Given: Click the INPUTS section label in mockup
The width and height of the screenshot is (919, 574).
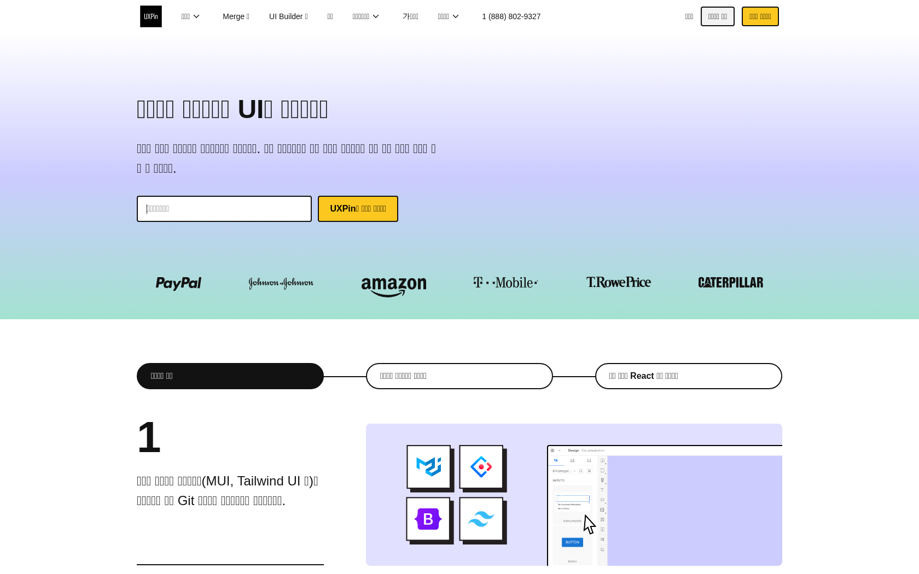Looking at the screenshot, I should pos(558,481).
